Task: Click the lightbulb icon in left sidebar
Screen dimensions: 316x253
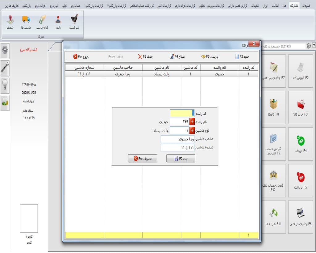Action: click(5, 85)
